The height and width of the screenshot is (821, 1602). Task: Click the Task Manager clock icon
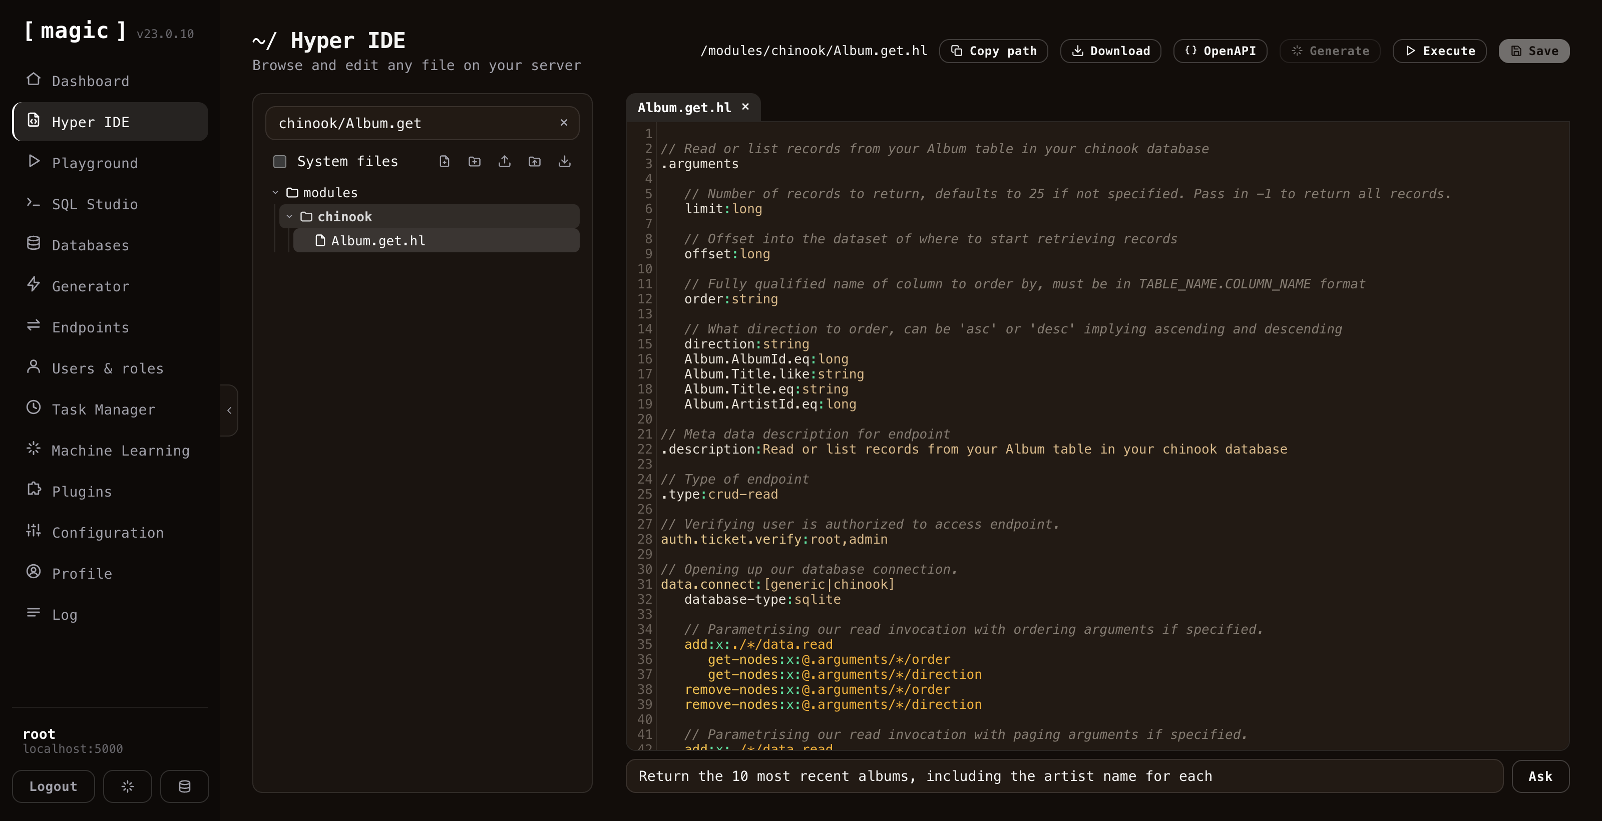[x=34, y=408]
